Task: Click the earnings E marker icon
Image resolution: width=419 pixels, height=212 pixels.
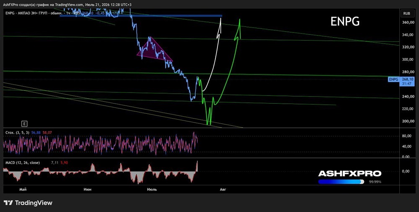Action: (25, 124)
